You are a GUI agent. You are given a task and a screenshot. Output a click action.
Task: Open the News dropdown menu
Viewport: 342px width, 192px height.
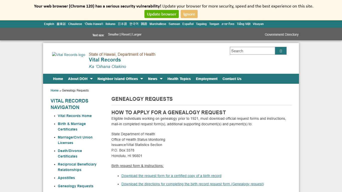pyautogui.click(x=152, y=79)
